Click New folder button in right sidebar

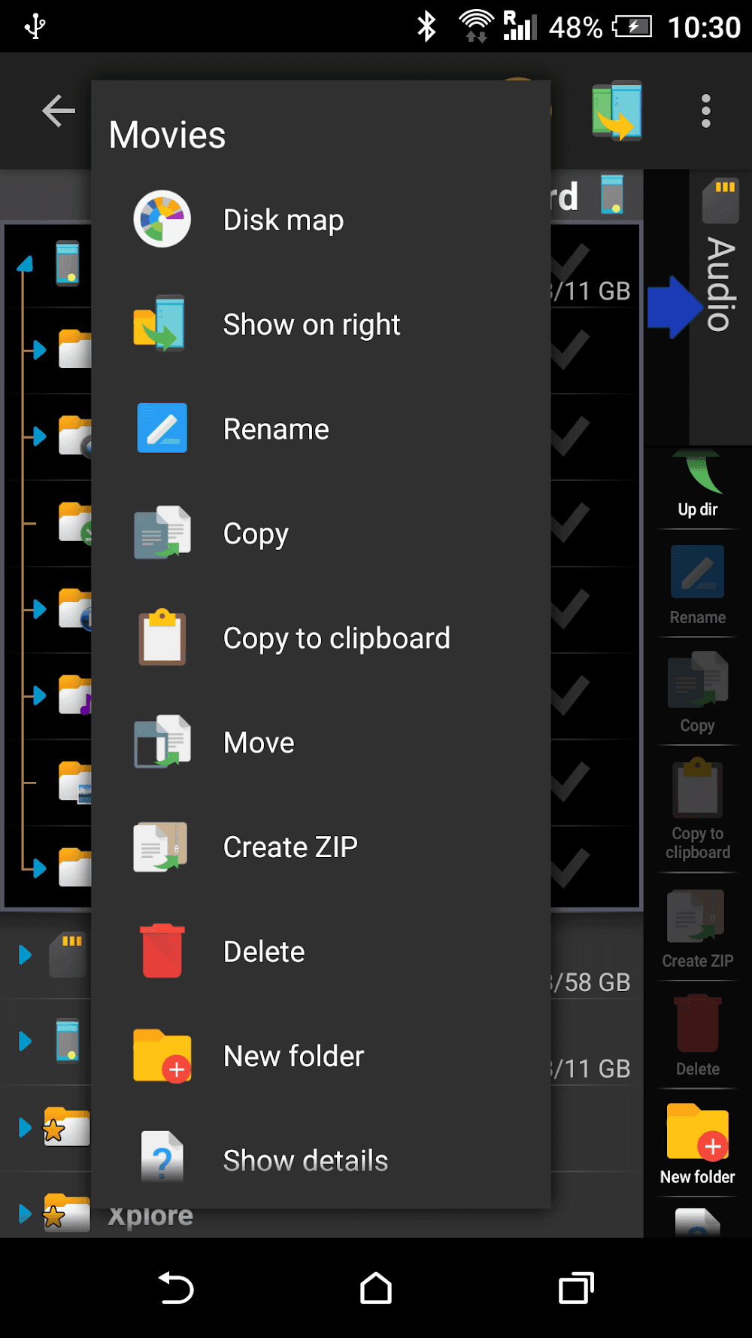pyautogui.click(x=697, y=1144)
